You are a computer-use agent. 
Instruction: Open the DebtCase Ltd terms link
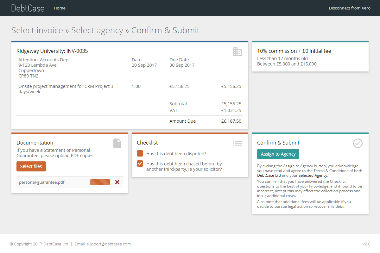(x=269, y=176)
